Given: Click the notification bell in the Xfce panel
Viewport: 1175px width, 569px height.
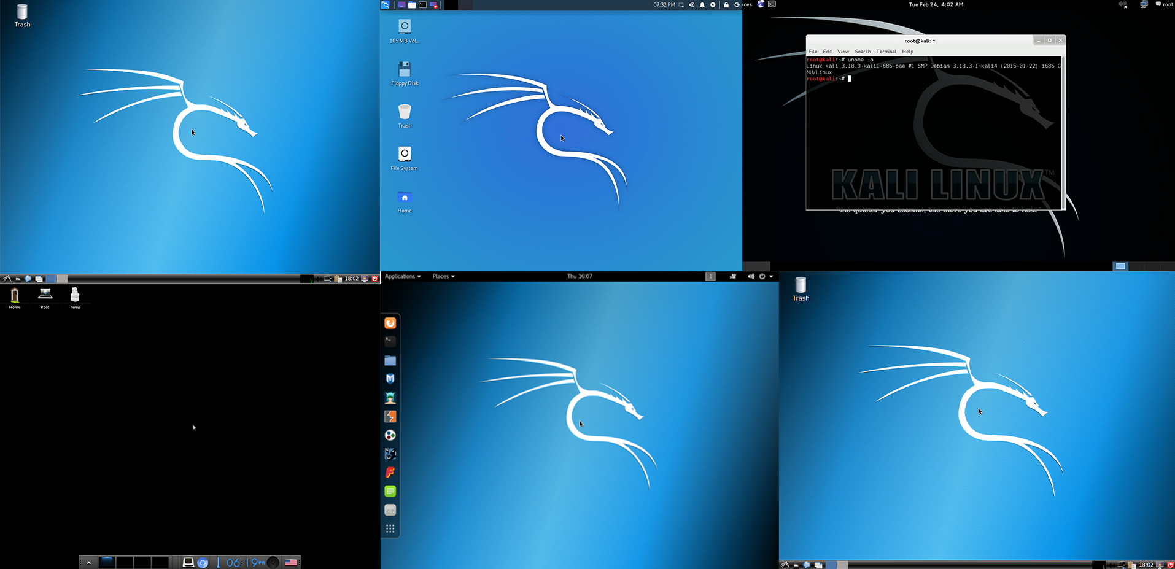Looking at the screenshot, I should [702, 5].
